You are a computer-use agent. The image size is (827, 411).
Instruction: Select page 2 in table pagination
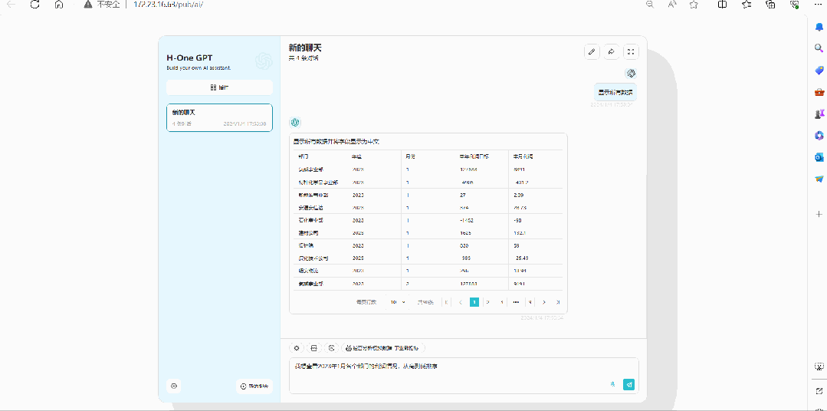[488, 302]
